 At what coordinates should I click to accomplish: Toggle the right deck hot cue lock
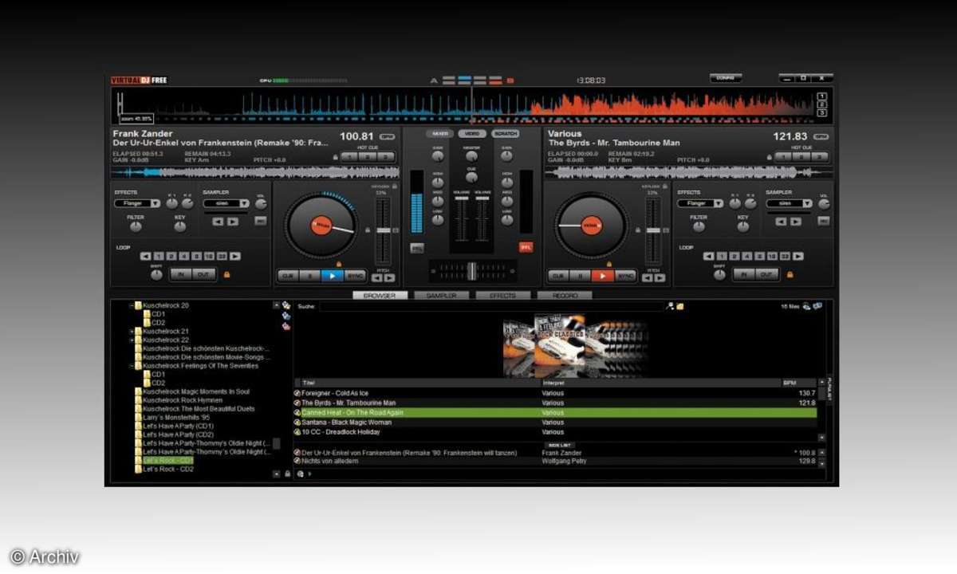pyautogui.click(x=769, y=157)
